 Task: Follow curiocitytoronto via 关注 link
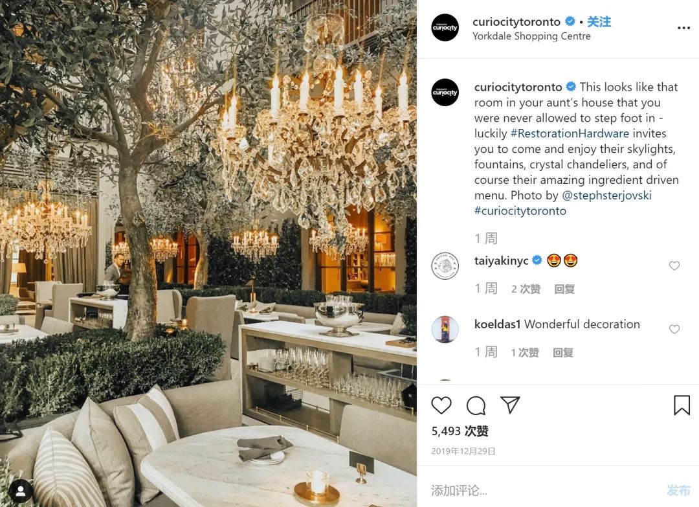pos(599,21)
